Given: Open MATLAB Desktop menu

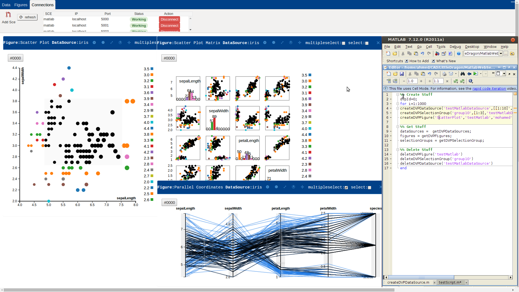Looking at the screenshot, I should tap(472, 47).
